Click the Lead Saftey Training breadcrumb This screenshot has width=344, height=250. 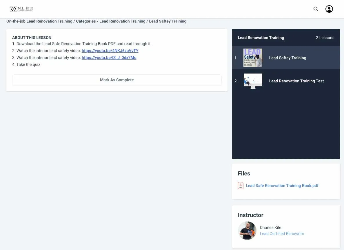(x=168, y=21)
